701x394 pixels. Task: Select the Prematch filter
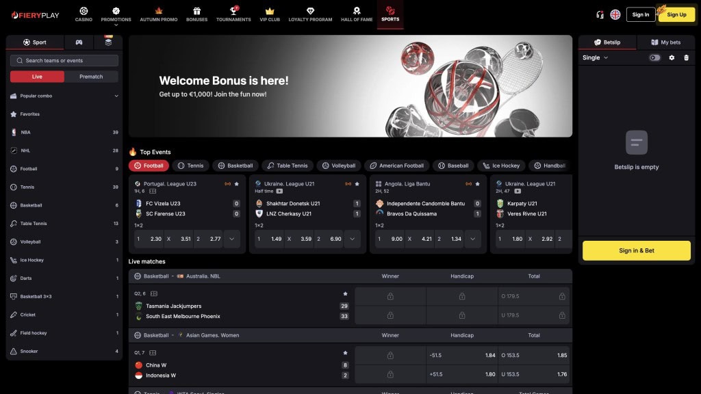coord(91,77)
